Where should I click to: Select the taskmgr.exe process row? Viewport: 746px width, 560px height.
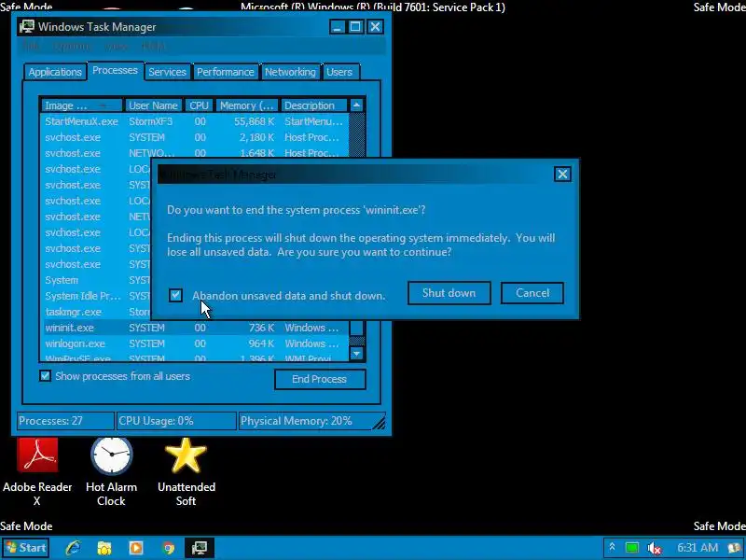(96, 312)
